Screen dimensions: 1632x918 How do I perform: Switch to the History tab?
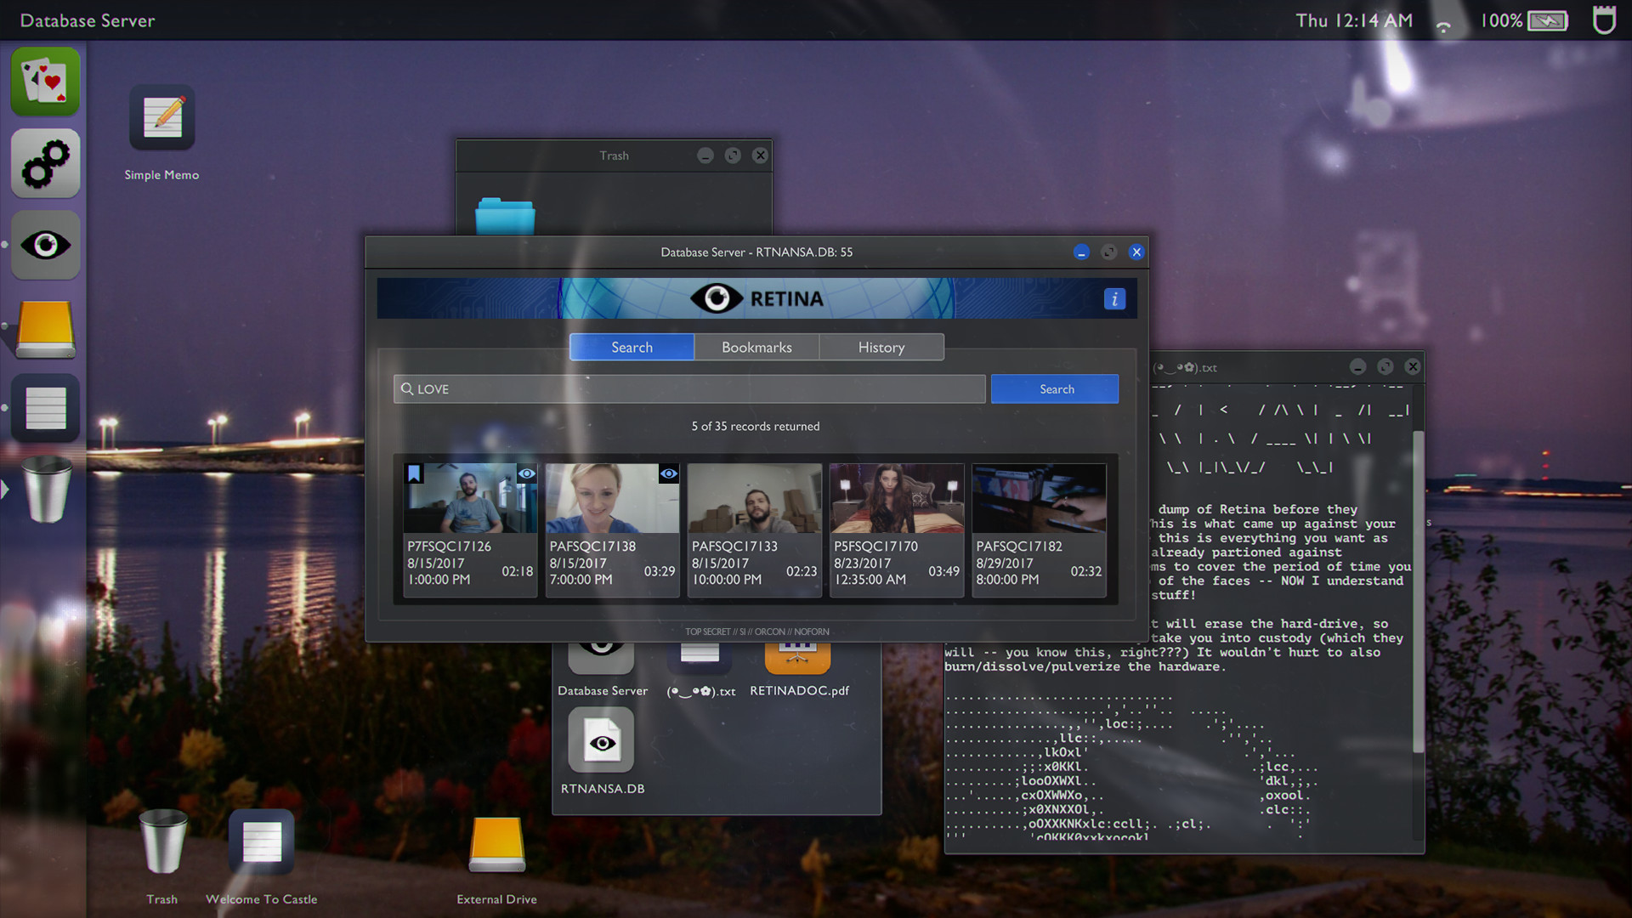tap(881, 346)
